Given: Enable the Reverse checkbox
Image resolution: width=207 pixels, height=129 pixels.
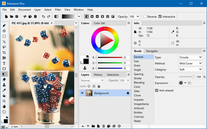Looking at the screenshot, I should (145, 16).
